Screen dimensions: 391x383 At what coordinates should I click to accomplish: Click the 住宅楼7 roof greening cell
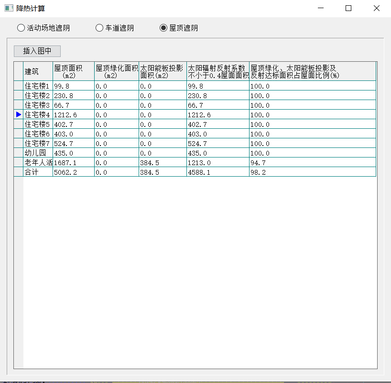click(x=117, y=144)
